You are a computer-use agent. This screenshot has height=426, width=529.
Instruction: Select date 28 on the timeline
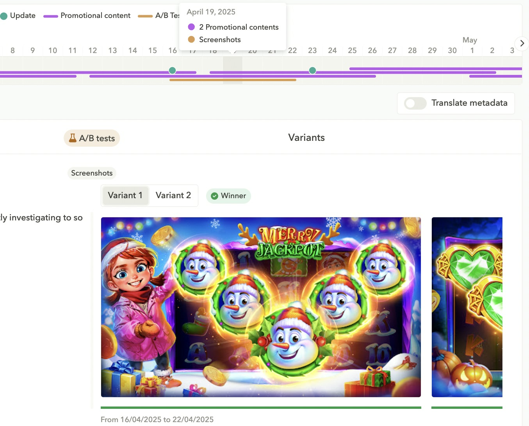tap(412, 50)
